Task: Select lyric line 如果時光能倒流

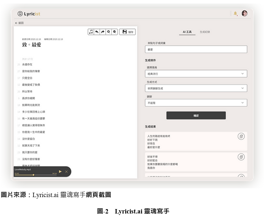Action: 31,105
